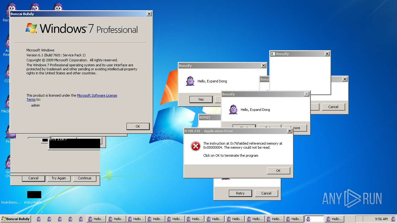Image resolution: width=397 pixels, height=223 pixels.
Task: Click the first Bonzi quick-launch icon beside Start
Action: 39,219
